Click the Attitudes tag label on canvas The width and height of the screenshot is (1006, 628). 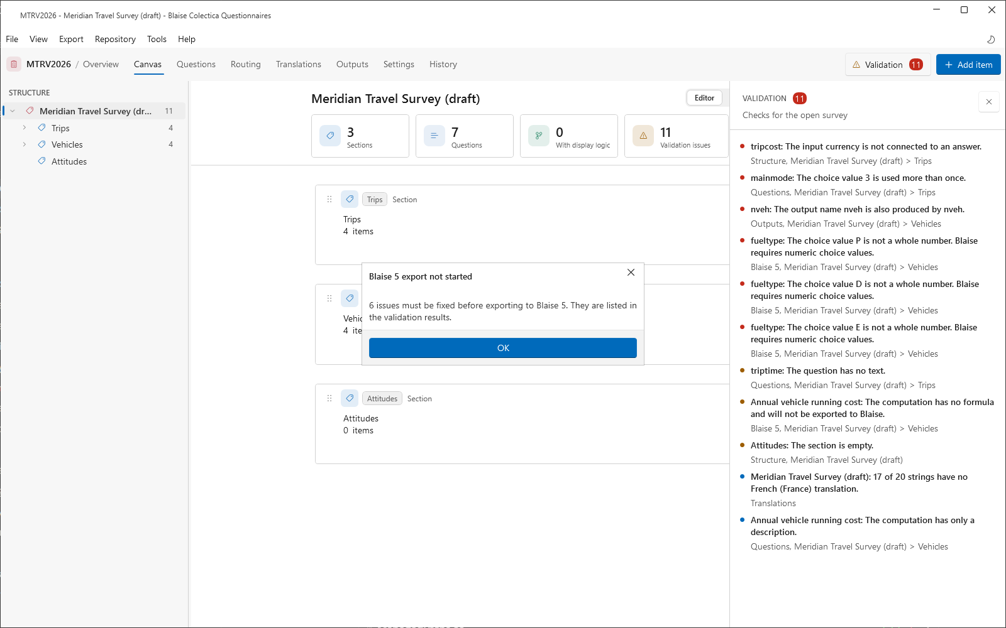coord(382,398)
